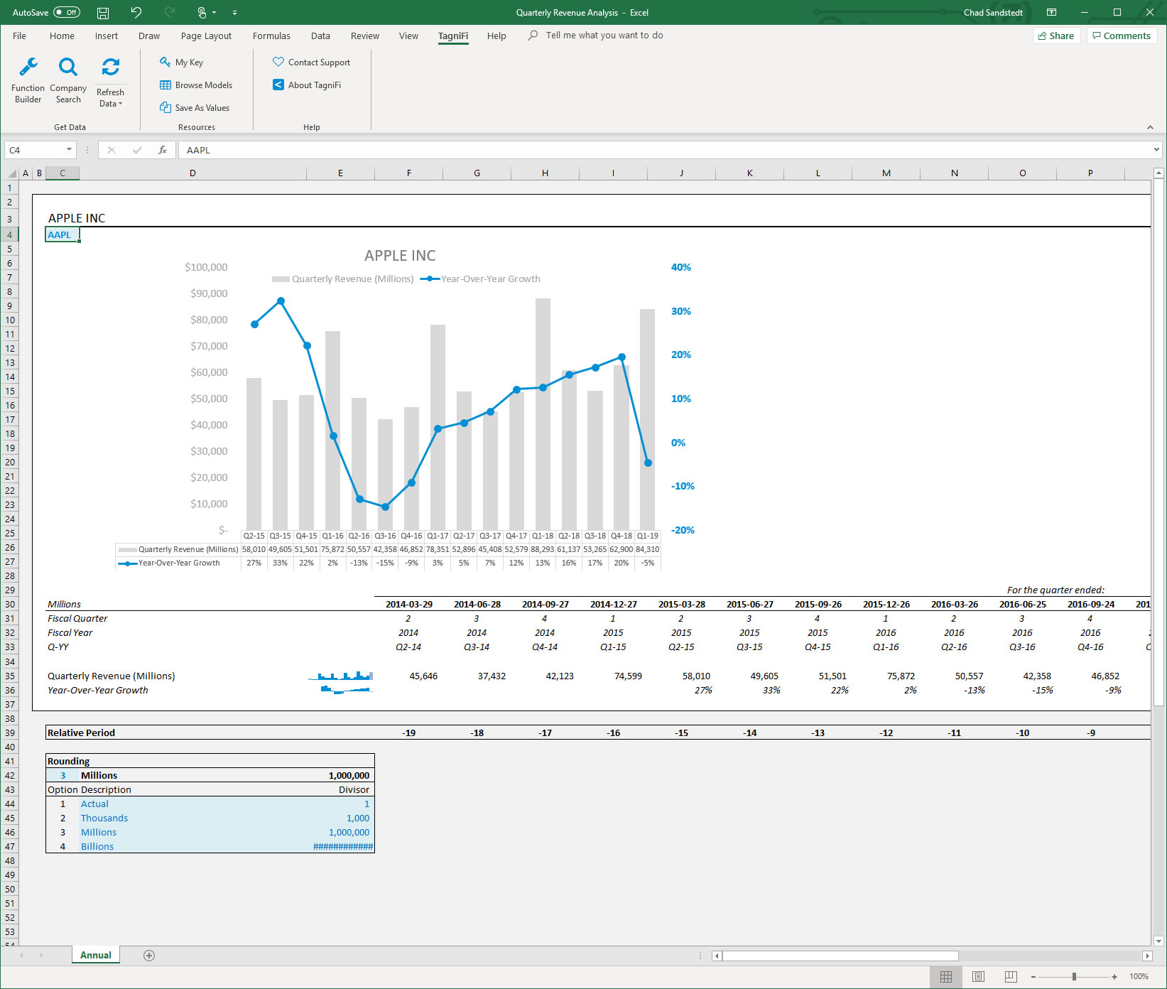The image size is (1167, 989).
Task: Select the Annual sheet tab
Action: coord(96,956)
